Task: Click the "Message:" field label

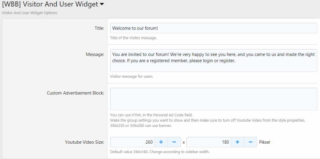Action: tap(95, 54)
